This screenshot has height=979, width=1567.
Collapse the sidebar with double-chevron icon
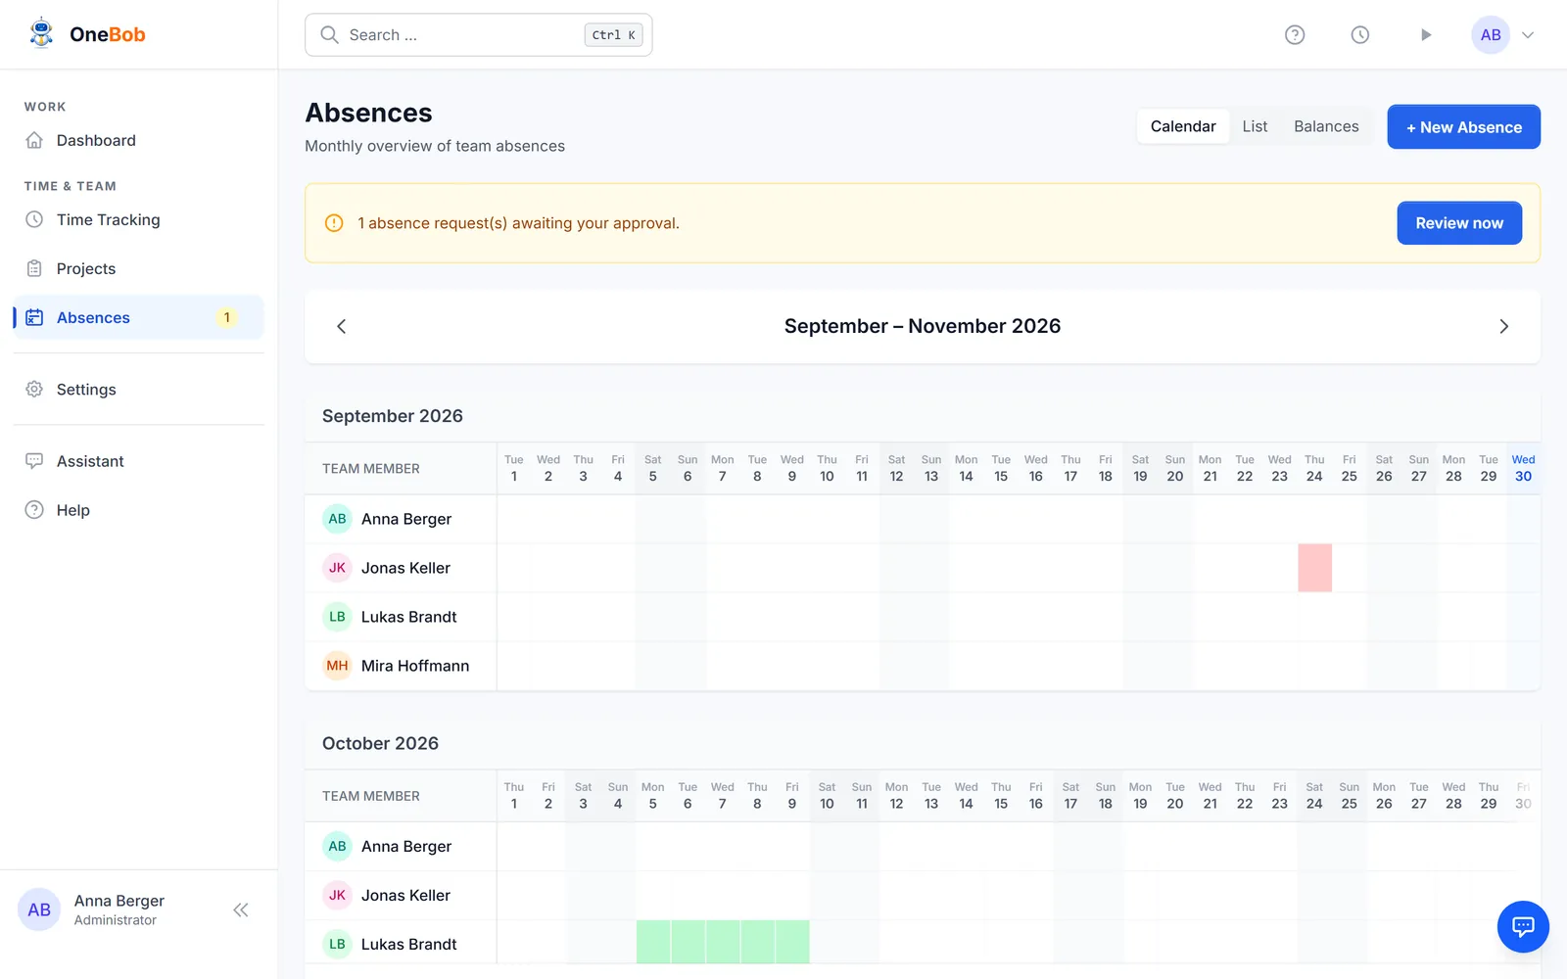coord(241,909)
